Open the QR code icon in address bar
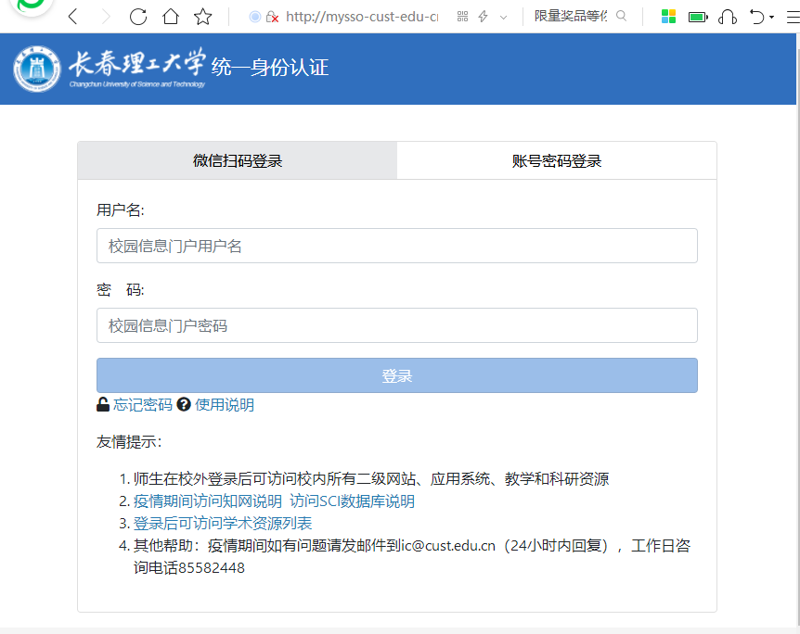The width and height of the screenshot is (800, 634). coord(462,17)
